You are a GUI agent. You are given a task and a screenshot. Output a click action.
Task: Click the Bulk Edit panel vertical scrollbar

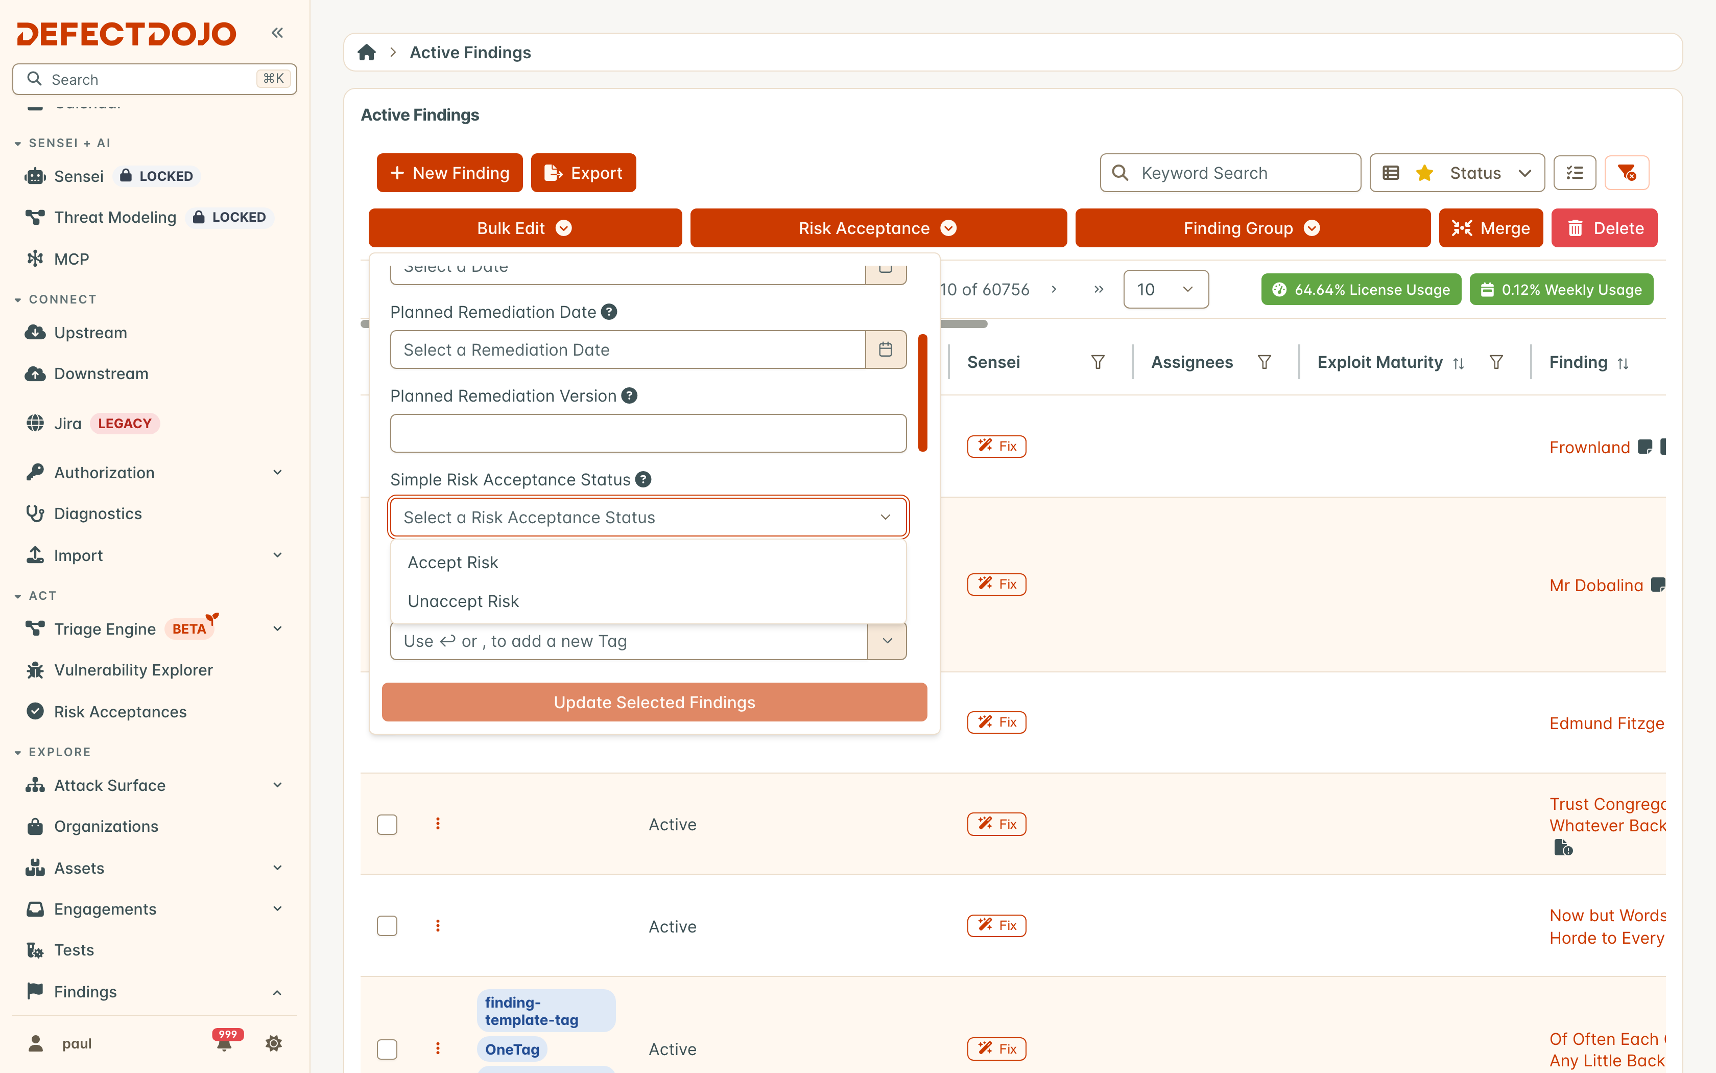922,392
